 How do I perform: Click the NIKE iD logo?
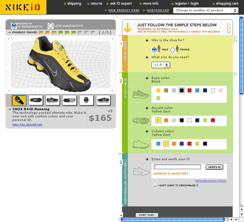(23, 7)
